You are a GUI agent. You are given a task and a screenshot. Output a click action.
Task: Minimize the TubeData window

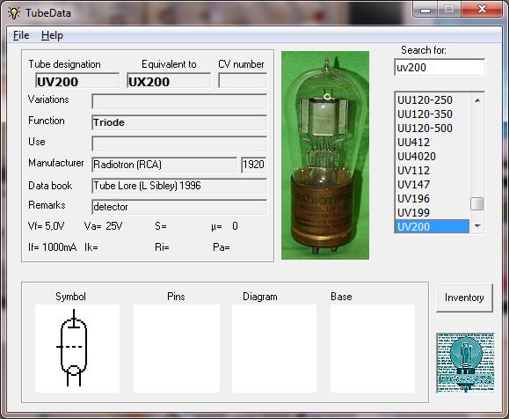pos(425,10)
